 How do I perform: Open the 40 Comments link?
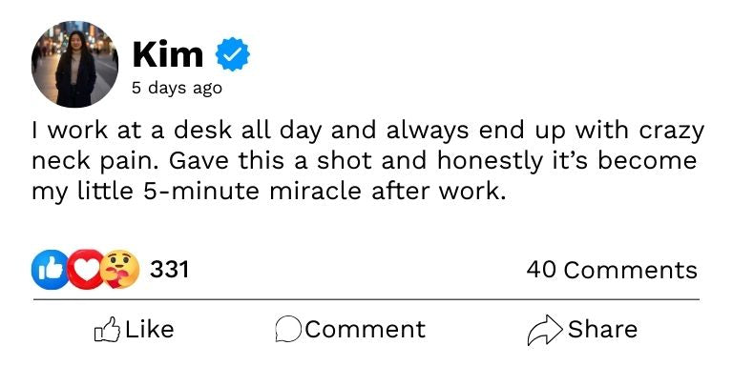pyautogui.click(x=612, y=270)
